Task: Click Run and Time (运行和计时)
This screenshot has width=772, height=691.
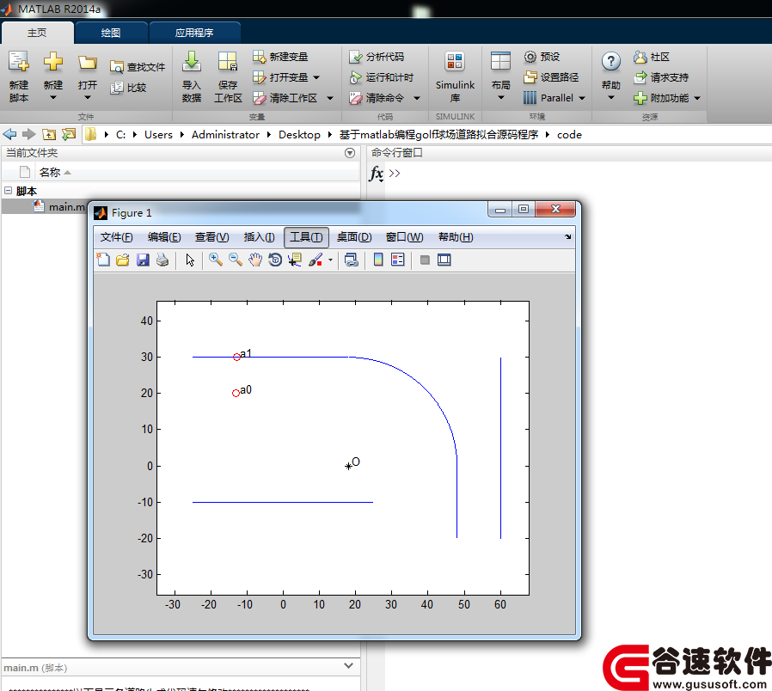Action: tap(382, 77)
